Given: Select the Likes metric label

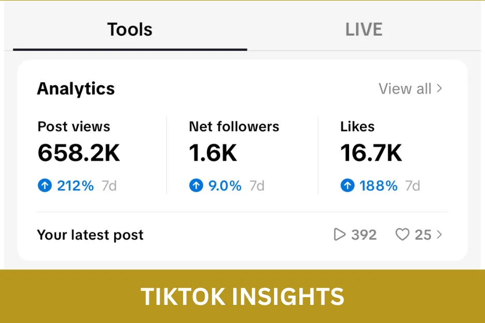Looking at the screenshot, I should [357, 127].
